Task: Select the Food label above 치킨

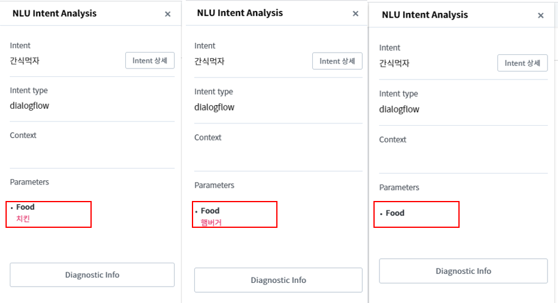Action: [26, 207]
